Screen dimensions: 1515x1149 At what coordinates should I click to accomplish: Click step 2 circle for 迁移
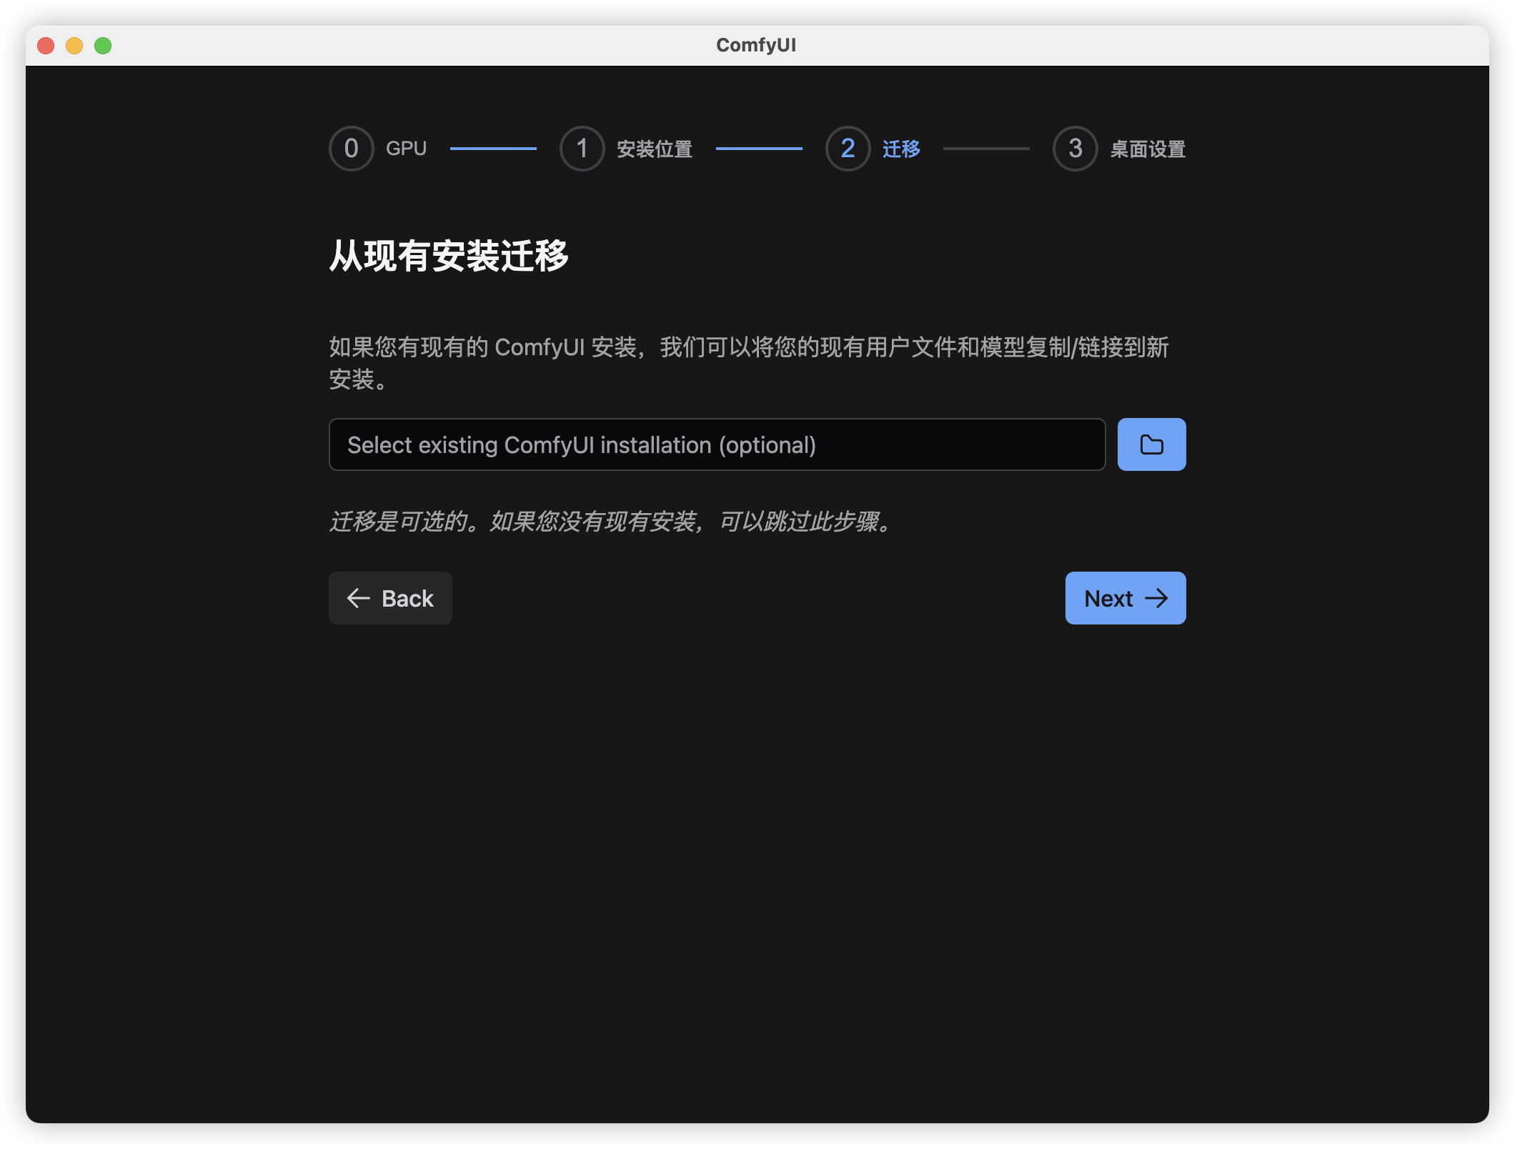click(848, 149)
